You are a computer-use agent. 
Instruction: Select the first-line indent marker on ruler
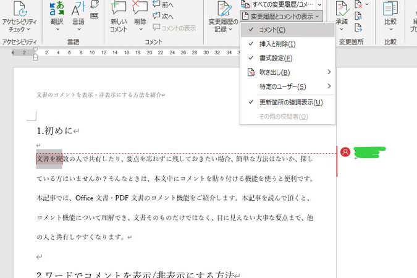pyautogui.click(x=35, y=50)
